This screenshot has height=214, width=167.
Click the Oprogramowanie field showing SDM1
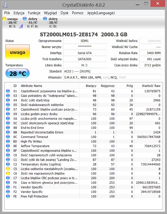point(85,41)
